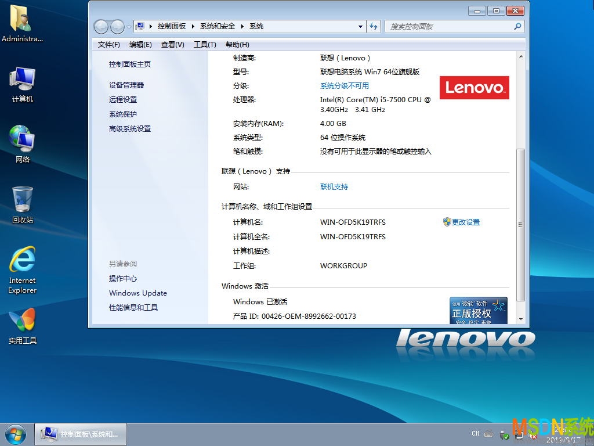Image resolution: width=594 pixels, height=446 pixels.
Task: Click the 正版授权 genuine software badge
Action: click(479, 311)
